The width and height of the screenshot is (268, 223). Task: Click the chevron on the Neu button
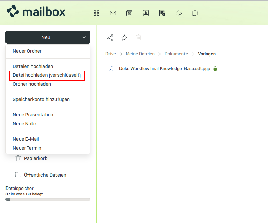[x=84, y=37]
